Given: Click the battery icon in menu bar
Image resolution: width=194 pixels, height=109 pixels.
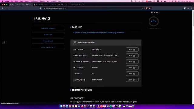Looking at the screenshot, I should coord(165,1).
